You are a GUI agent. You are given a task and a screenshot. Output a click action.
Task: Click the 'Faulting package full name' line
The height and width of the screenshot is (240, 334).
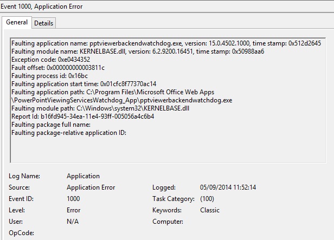click(x=51, y=125)
